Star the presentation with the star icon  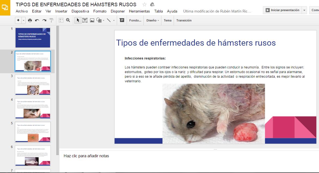click(145, 4)
